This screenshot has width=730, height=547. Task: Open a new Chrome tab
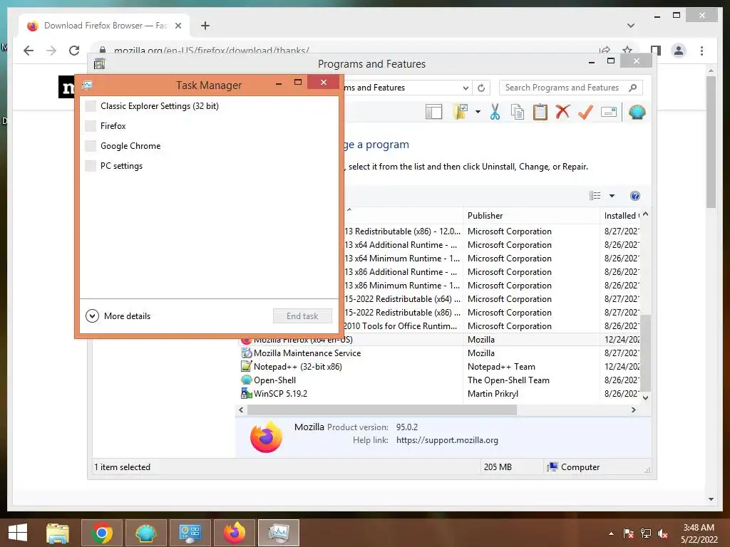pyautogui.click(x=205, y=26)
